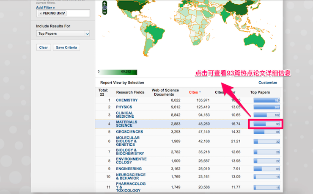Click the green citation color legend bar
This screenshot has height=194, width=313.
click(119, 72)
